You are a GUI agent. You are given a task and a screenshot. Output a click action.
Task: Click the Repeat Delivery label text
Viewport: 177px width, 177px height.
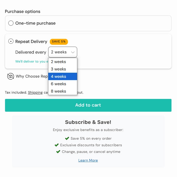[31, 41]
